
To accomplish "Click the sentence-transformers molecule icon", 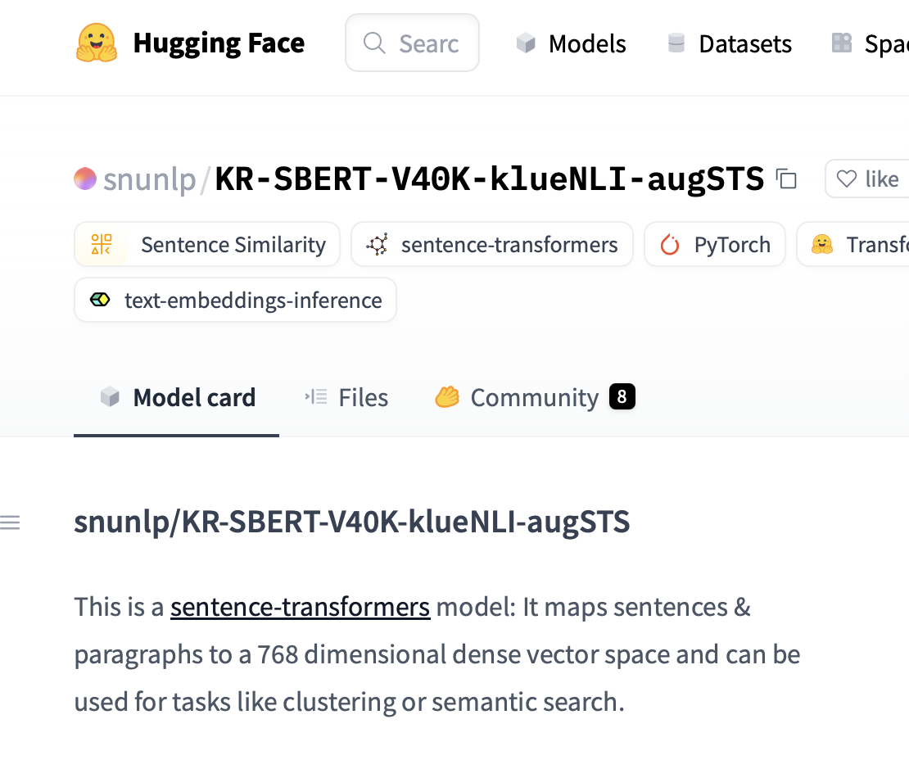I will click(x=378, y=244).
